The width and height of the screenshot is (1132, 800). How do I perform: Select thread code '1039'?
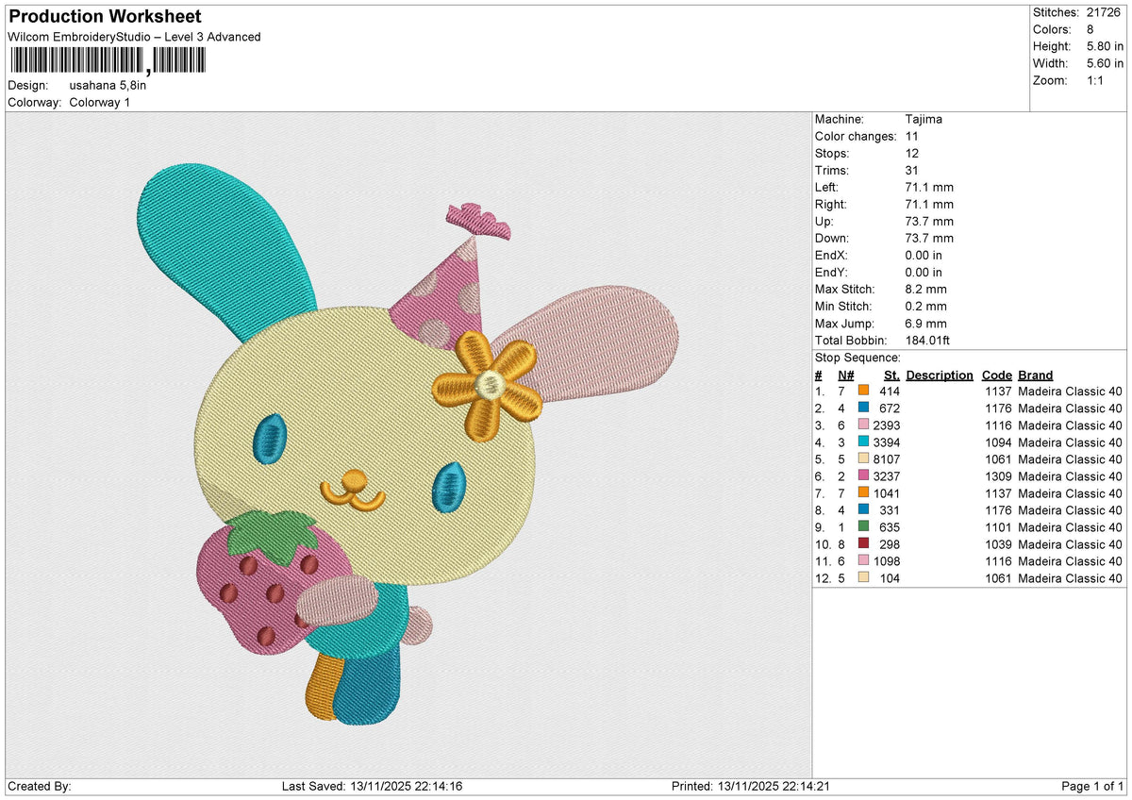coord(998,544)
